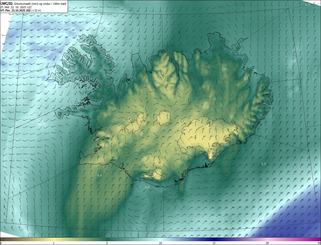Click the 10.0 value label west of Snæfellsnes
321x245 pixels.
click(39, 123)
